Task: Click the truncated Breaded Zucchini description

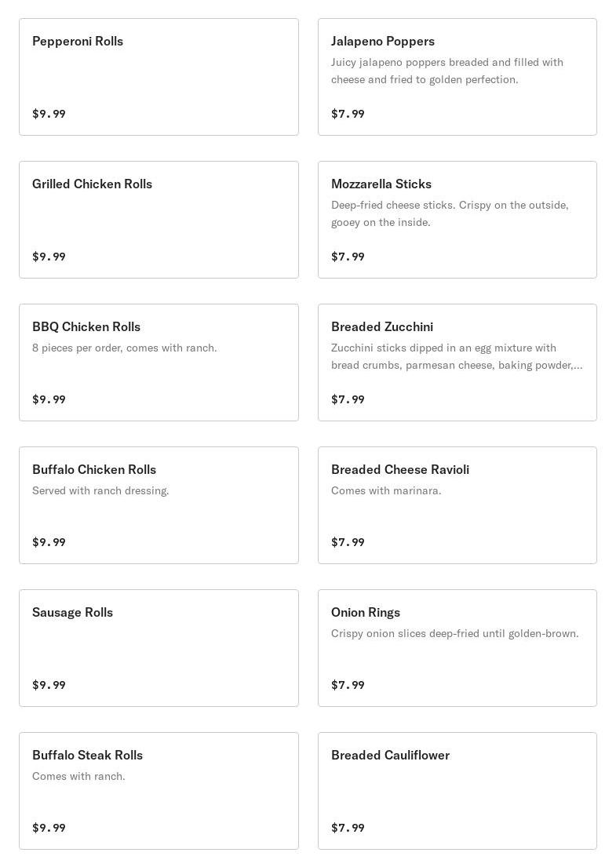Action: (x=456, y=356)
